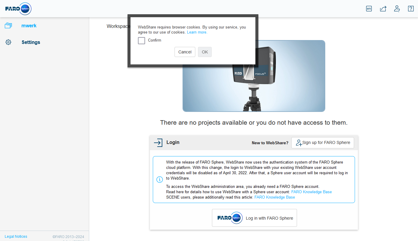Cancel the cookie consent dialog

pos(185,52)
